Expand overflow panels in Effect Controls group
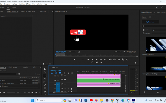166x103 pixels. tap(52, 11)
